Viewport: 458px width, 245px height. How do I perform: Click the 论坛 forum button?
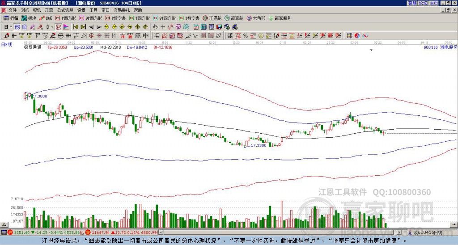(423, 3)
